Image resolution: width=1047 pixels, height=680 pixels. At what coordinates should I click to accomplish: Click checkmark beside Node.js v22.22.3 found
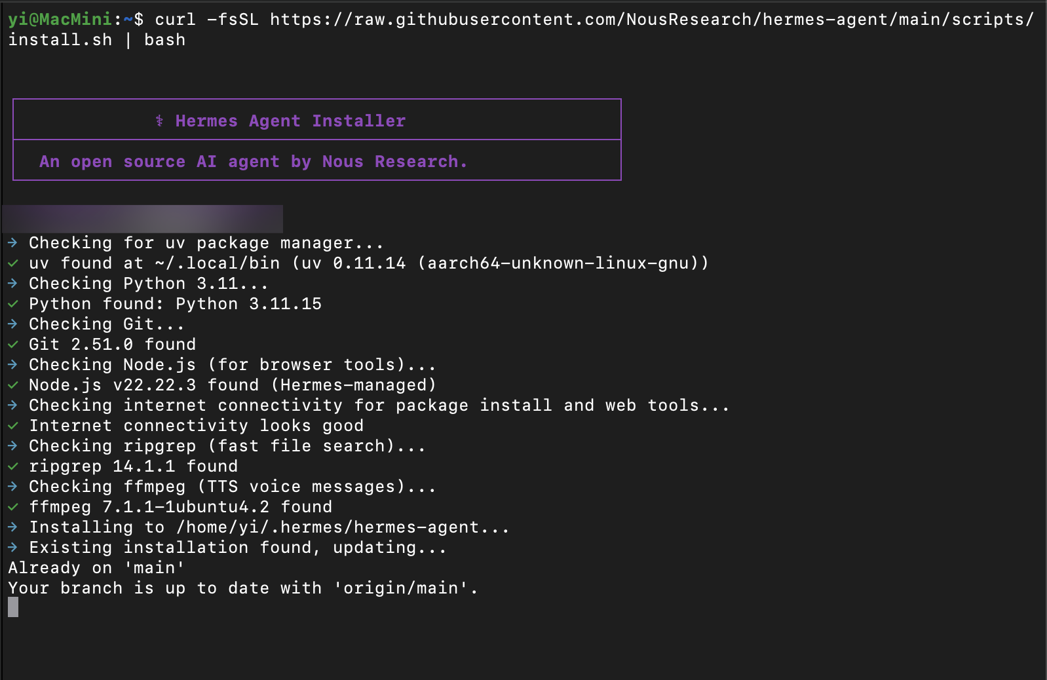click(x=13, y=385)
